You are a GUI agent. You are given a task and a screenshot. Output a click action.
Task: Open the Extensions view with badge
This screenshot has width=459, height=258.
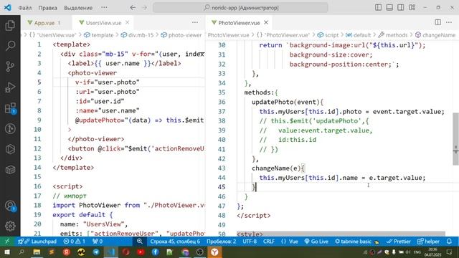tap(10, 108)
